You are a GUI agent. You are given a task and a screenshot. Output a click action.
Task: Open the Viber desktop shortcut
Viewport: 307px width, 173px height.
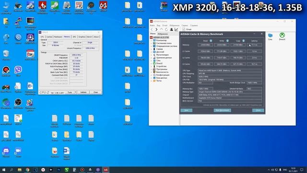pyautogui.click(x=18, y=71)
